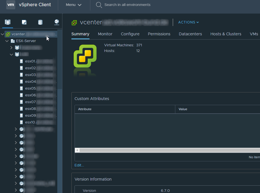Expand the first cluster under ESX-Server
This screenshot has width=260, height=193.
pyautogui.click(x=11, y=48)
